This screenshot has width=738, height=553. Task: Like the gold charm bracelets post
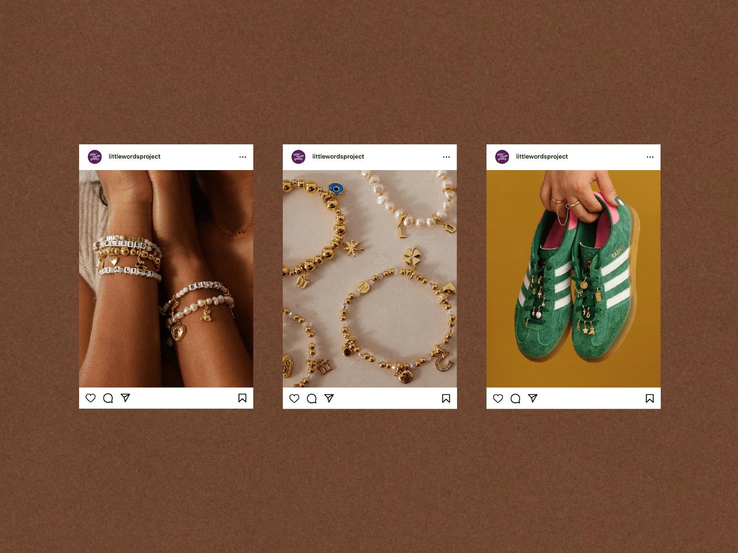[294, 399]
